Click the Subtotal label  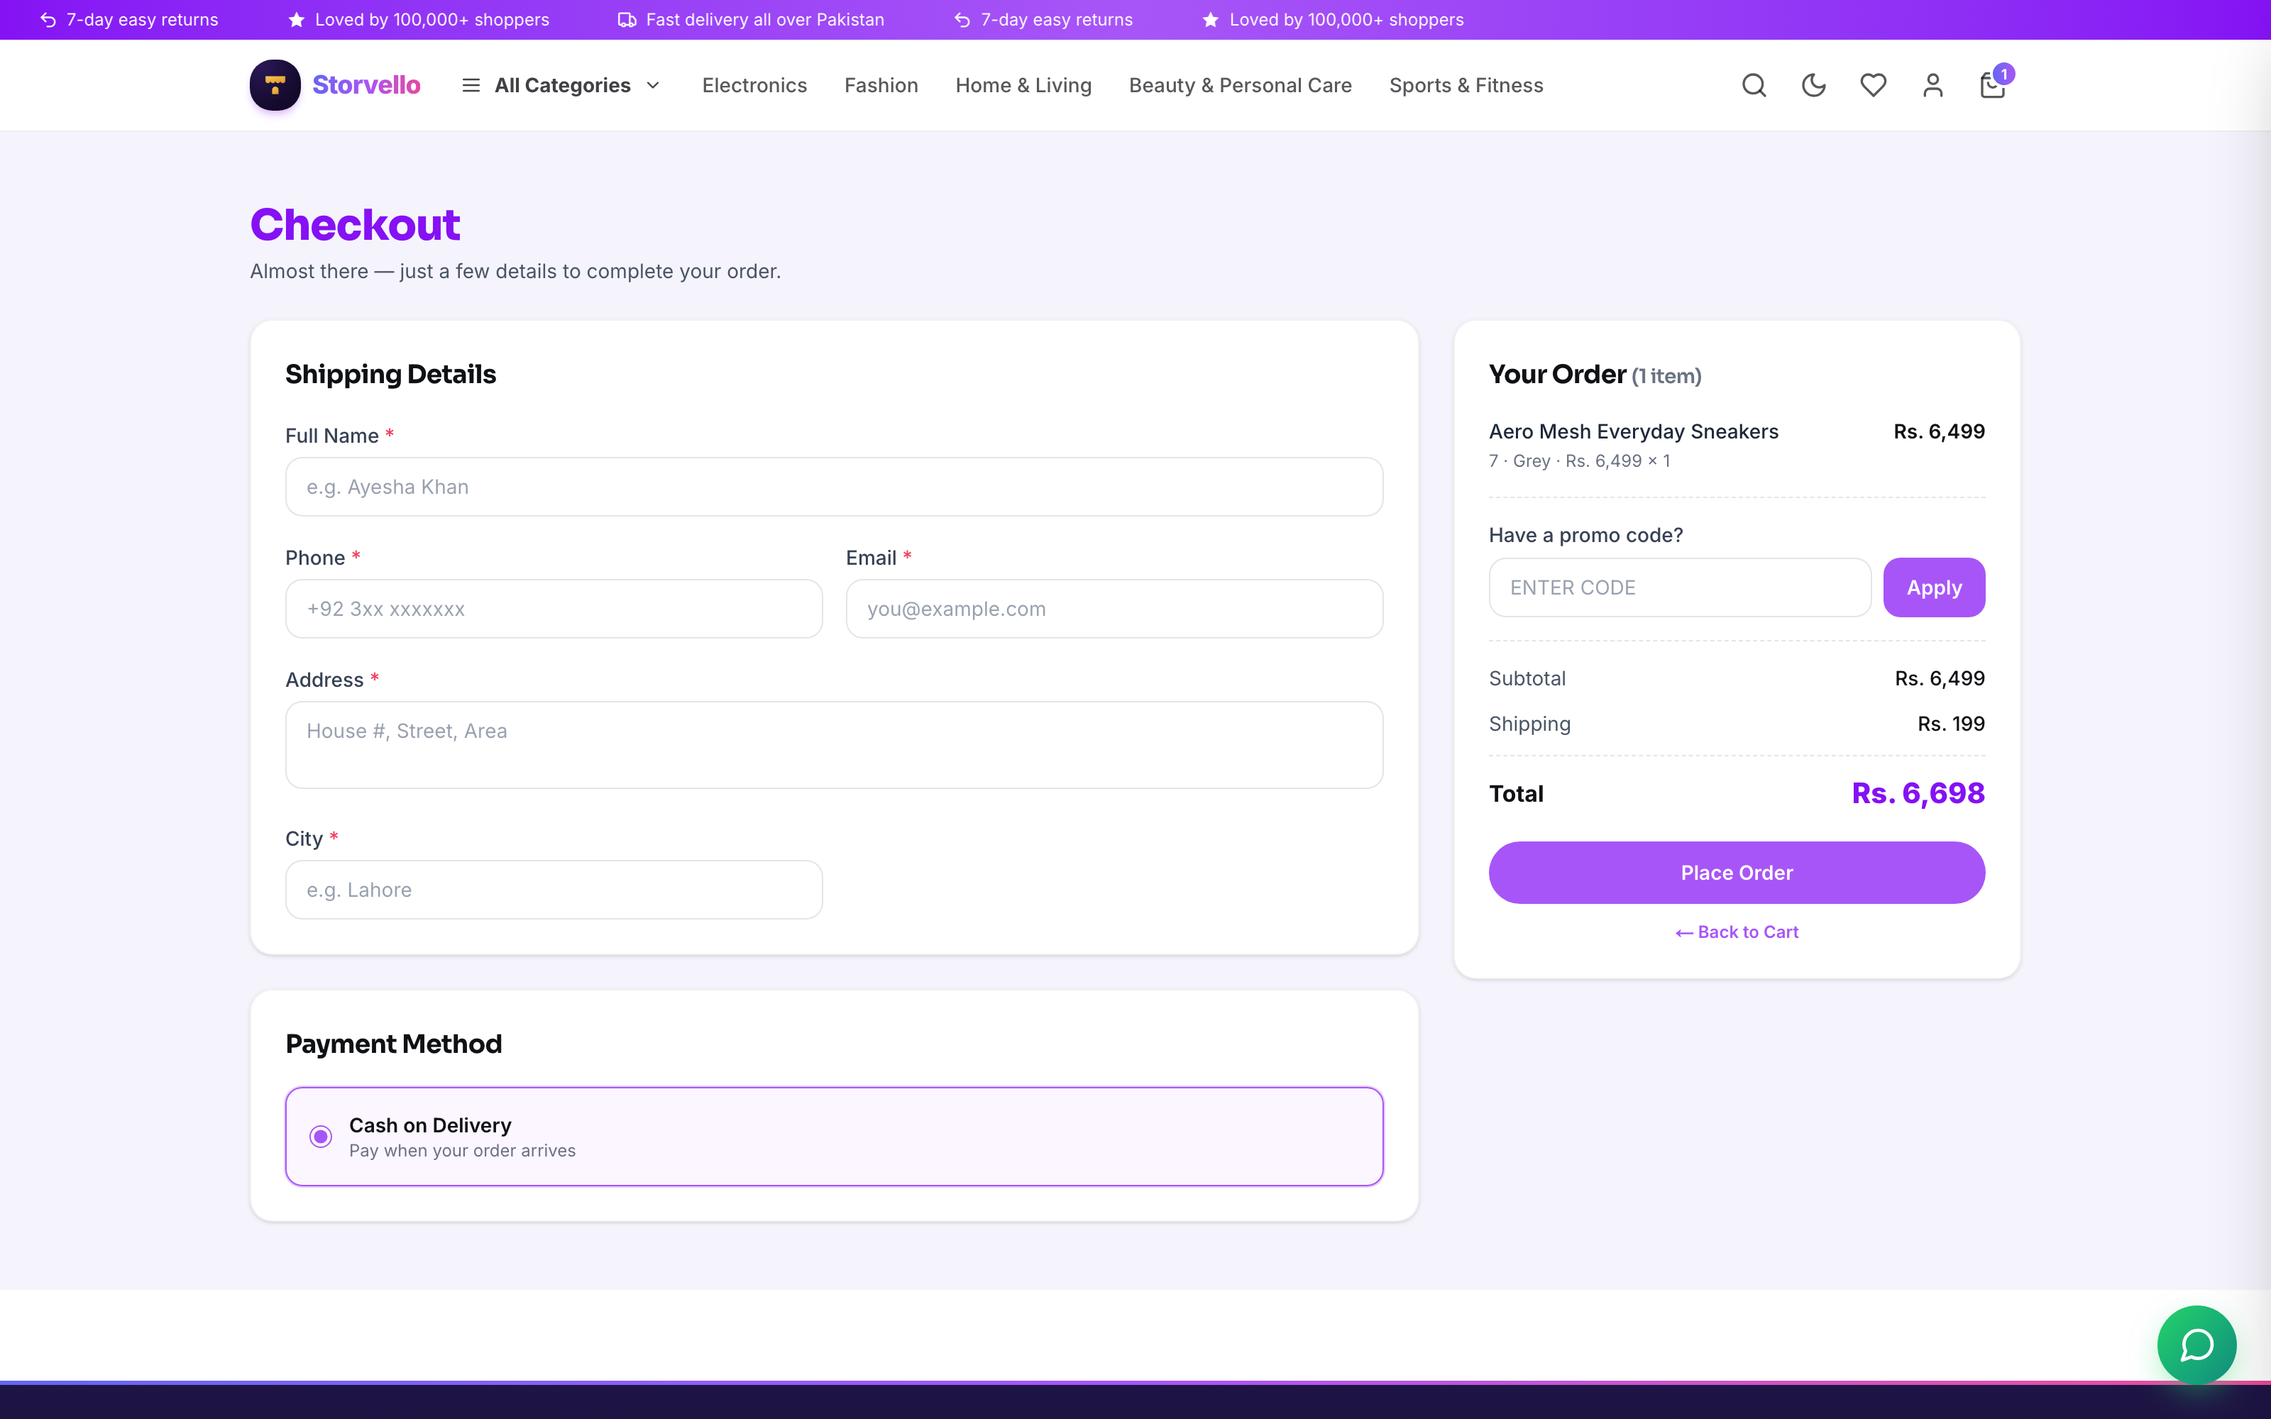pyautogui.click(x=1528, y=678)
